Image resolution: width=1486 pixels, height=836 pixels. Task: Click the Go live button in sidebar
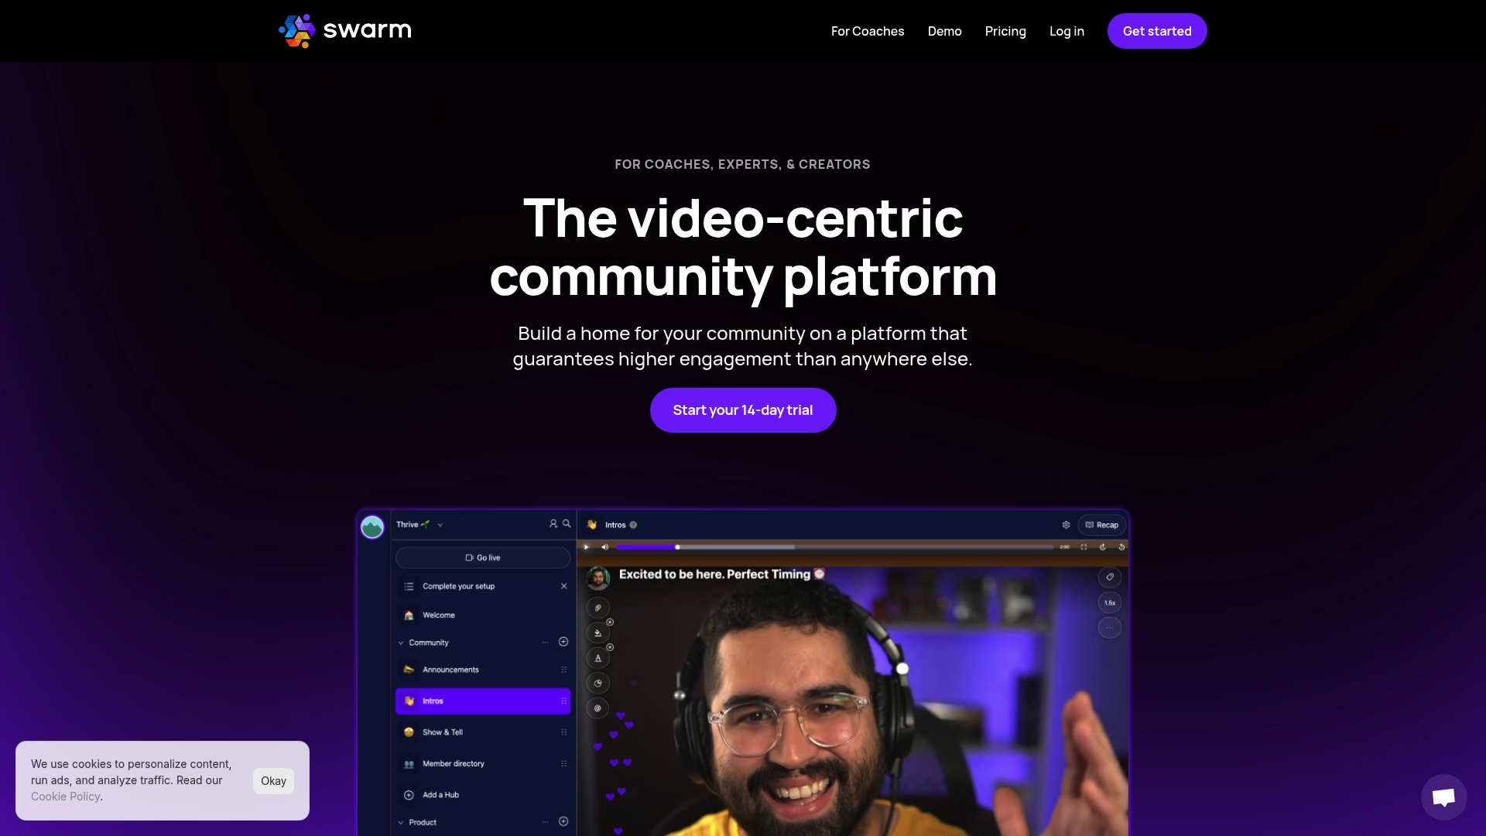point(481,557)
